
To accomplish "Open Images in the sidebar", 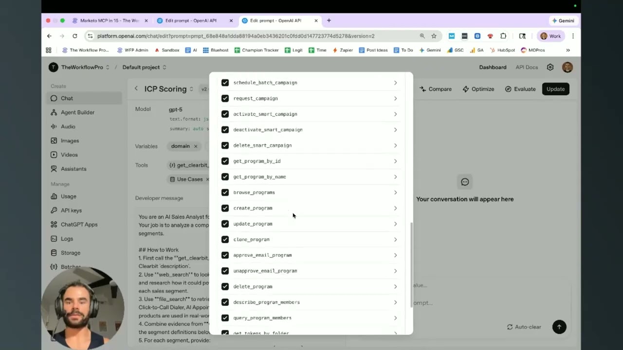I will click(x=85, y=140).
